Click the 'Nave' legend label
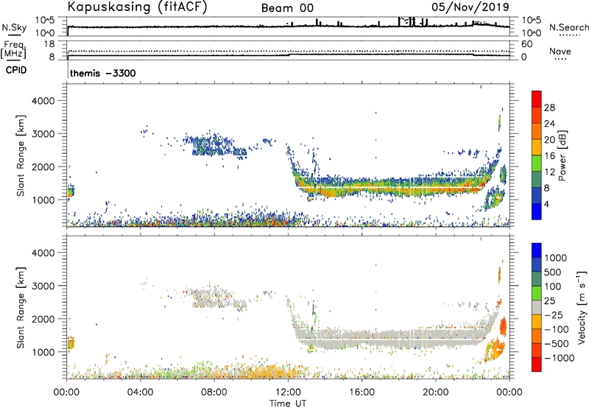The height and width of the screenshot is (408, 589). (560, 52)
